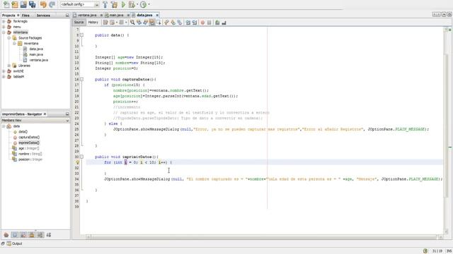Switch to the ventana.java tab
The height and width of the screenshot is (254, 453).
[87, 15]
